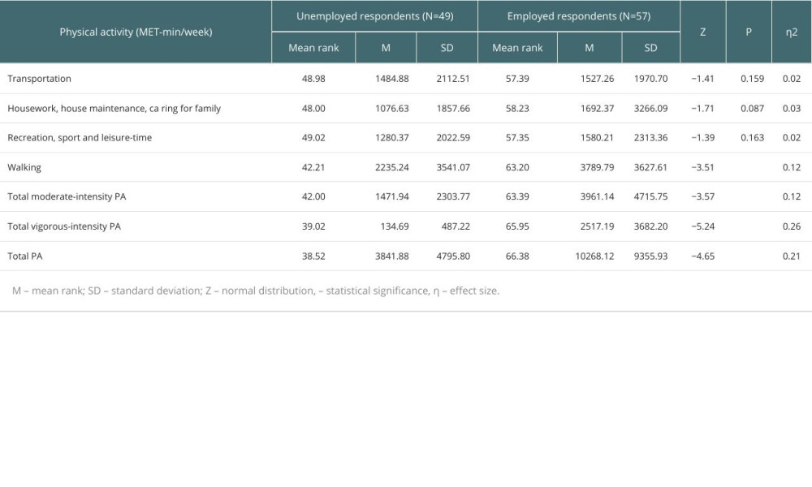Click value 2235.24 in Walking row
Viewport: 812px width, 487px height.
[x=392, y=167]
